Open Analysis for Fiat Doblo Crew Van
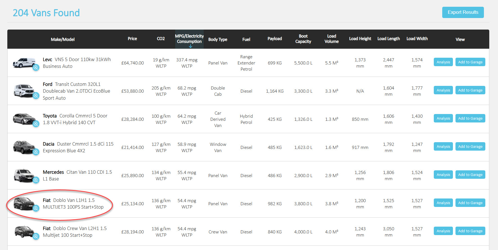This screenshot has width=498, height=250. point(443,231)
